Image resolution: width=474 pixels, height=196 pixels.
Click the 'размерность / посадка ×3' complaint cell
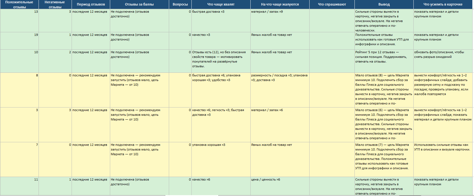(x=280, y=90)
